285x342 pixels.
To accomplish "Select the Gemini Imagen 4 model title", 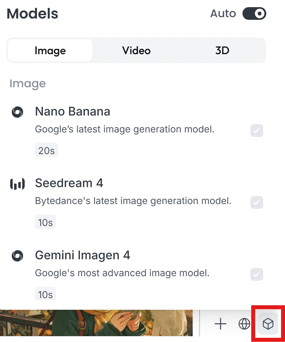I will pos(83,255).
